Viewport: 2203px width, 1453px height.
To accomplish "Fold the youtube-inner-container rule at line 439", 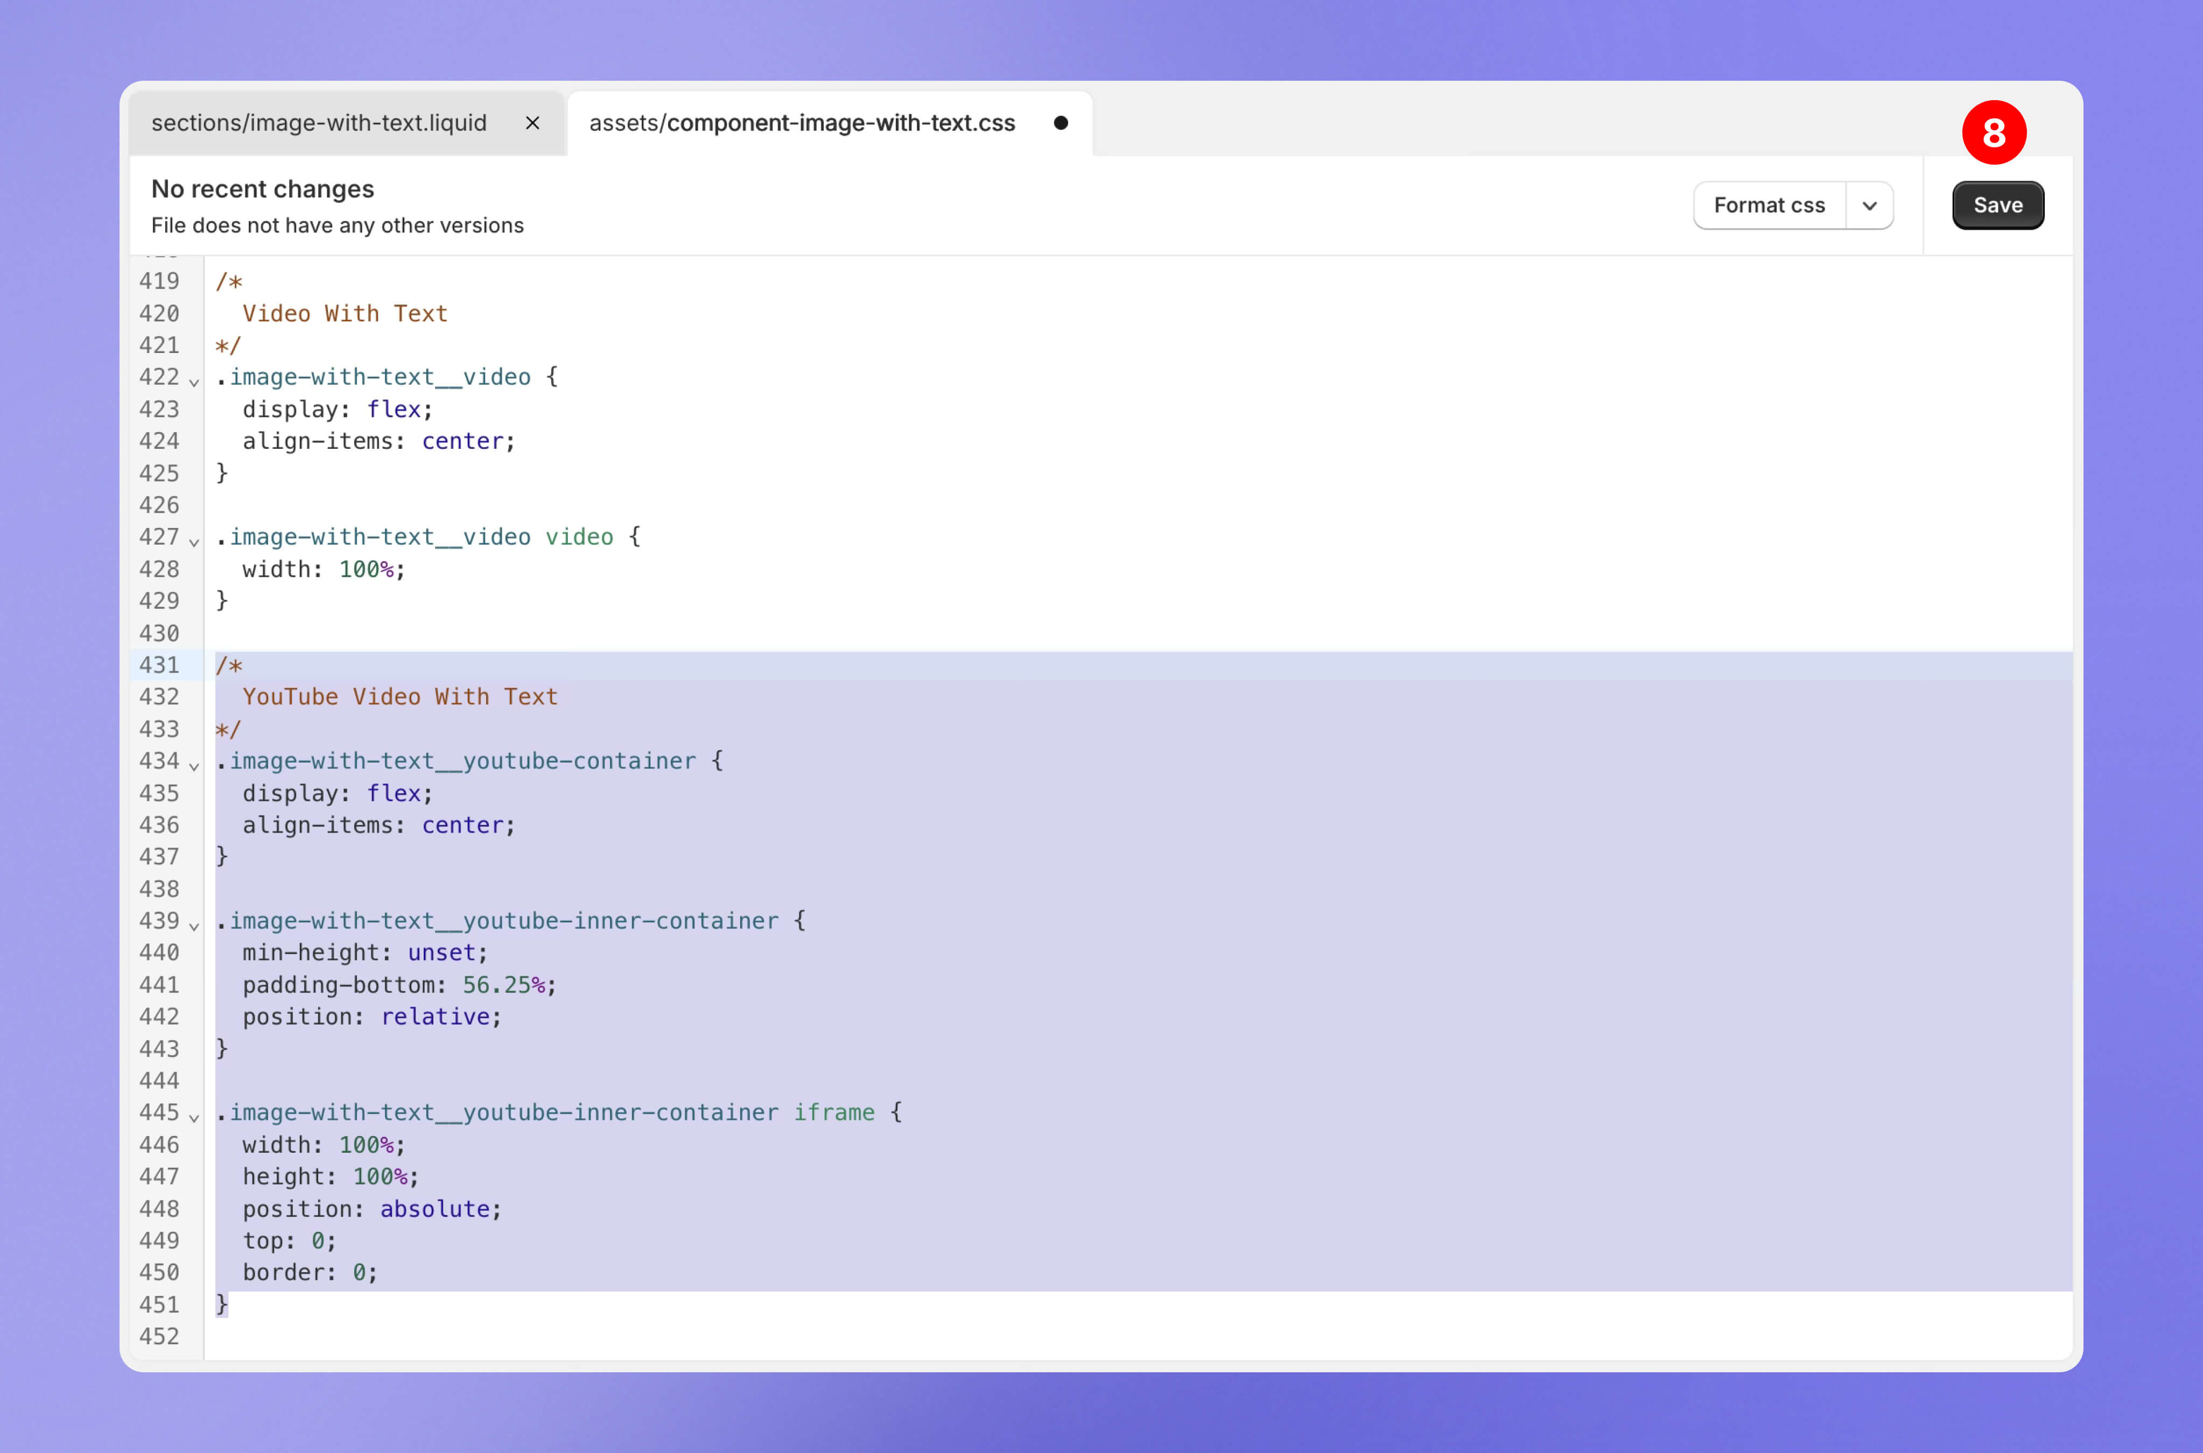I will pos(194,926).
